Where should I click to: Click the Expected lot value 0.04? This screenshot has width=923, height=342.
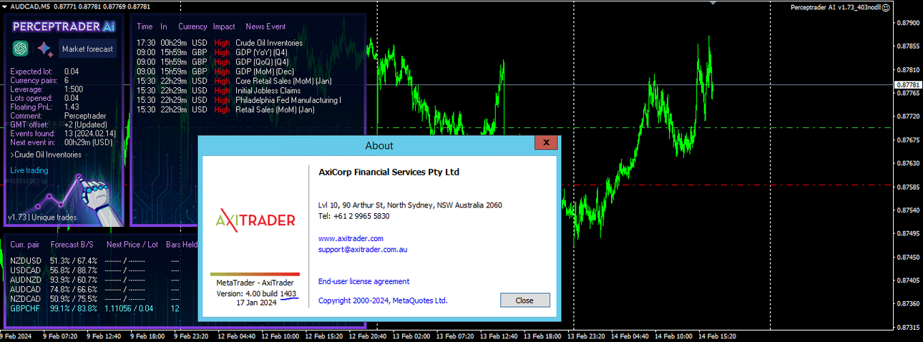coord(72,72)
